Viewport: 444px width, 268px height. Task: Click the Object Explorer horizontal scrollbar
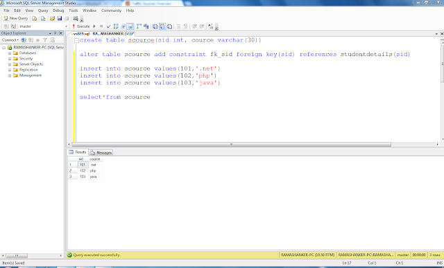point(17,256)
